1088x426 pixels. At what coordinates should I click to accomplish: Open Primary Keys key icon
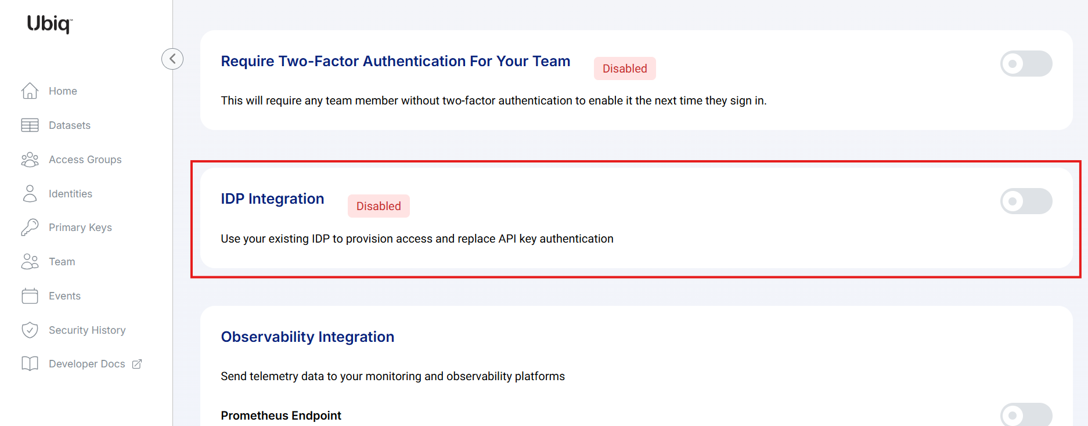click(30, 228)
